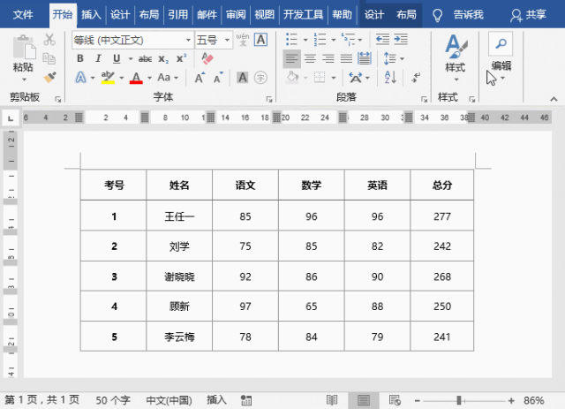Switch to Web Layout view
565x409 pixels.
click(x=395, y=400)
